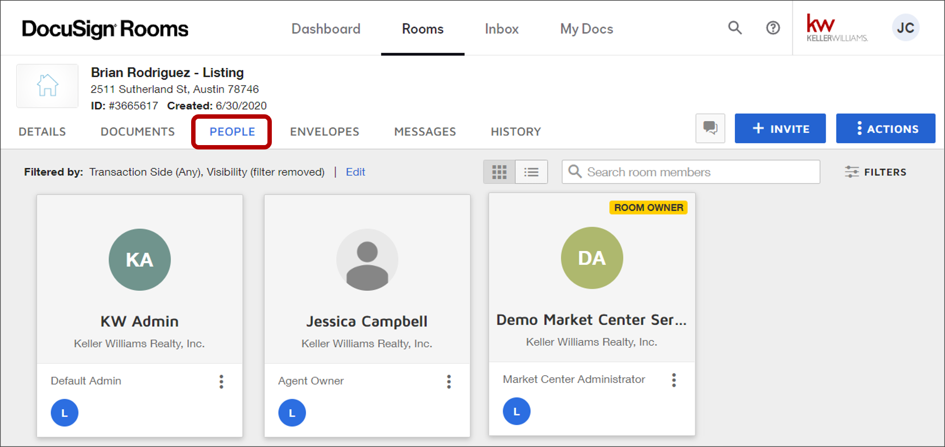Switch to list view of members
The height and width of the screenshot is (447, 945).
[531, 172]
